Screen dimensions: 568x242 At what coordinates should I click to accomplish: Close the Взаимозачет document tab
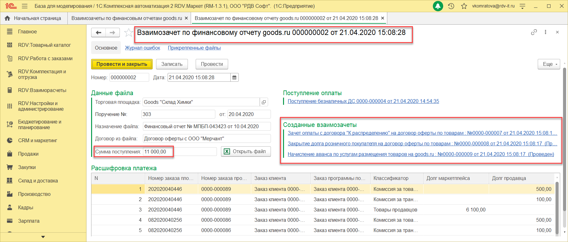[383, 18]
